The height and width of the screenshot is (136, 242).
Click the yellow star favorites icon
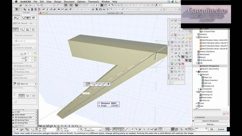190,38
